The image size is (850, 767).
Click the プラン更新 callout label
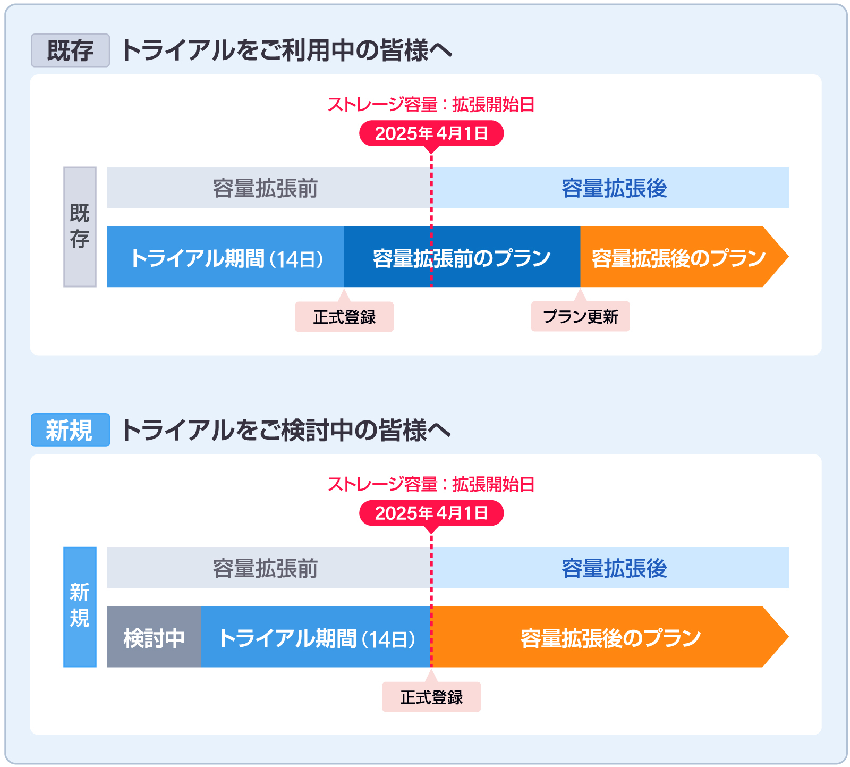[x=581, y=317]
